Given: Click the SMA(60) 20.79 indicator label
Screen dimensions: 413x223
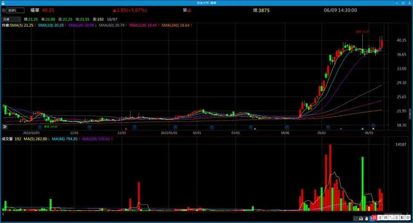Looking at the screenshot, I should pyautogui.click(x=112, y=26).
